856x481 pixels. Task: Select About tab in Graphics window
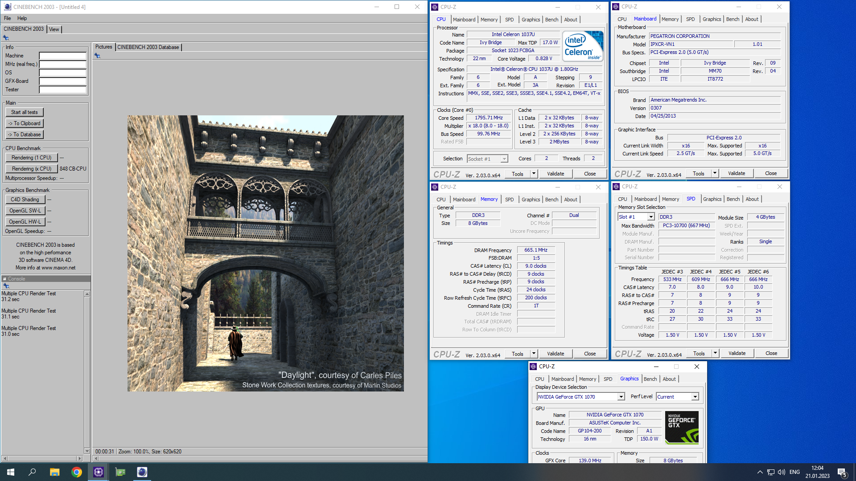[x=669, y=379]
